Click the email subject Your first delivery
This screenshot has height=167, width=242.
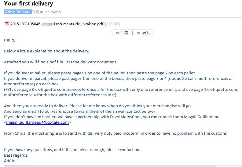point(28,4)
